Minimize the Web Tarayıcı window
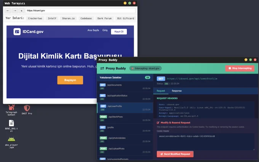Image resolution: width=259 pixels, height=162 pixels. coord(125,3)
